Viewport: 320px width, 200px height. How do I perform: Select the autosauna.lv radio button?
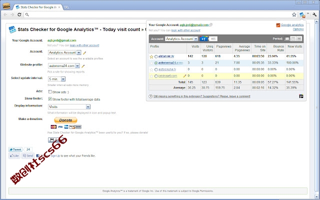[x=156, y=69]
